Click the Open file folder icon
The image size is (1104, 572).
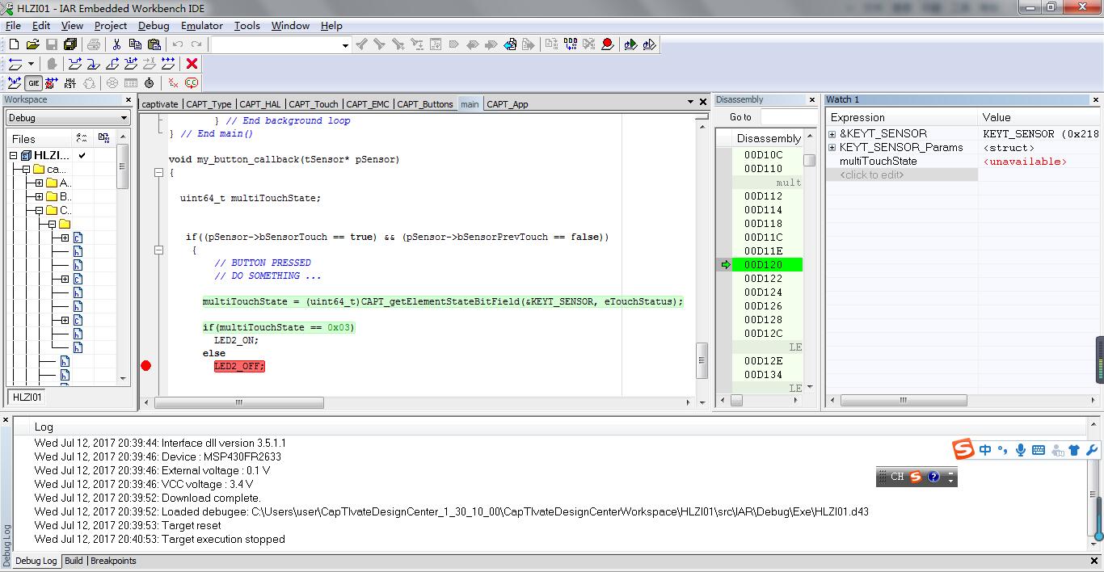32,44
